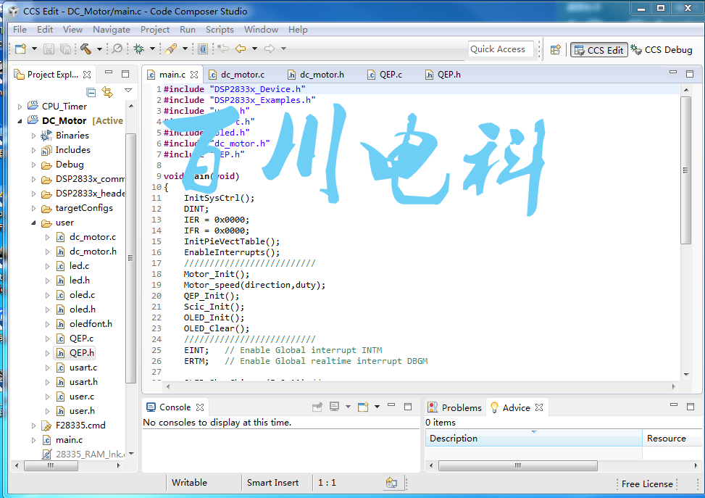This screenshot has height=498, width=705.
Task: Click Free License in status bar
Action: click(647, 484)
